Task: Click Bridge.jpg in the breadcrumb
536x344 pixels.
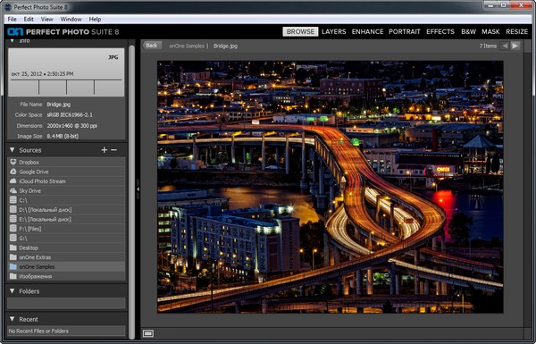Action: pyautogui.click(x=225, y=46)
